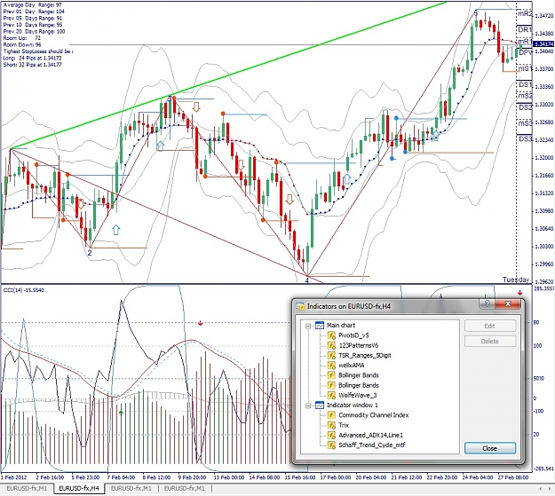
Task: Click the help question-mark button in dialog
Action: click(487, 303)
